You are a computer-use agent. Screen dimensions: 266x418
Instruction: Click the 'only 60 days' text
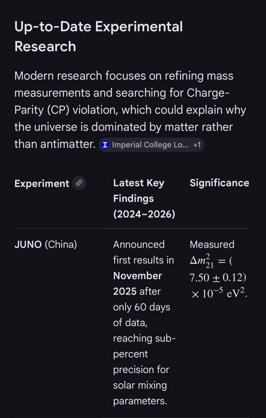coord(141,307)
